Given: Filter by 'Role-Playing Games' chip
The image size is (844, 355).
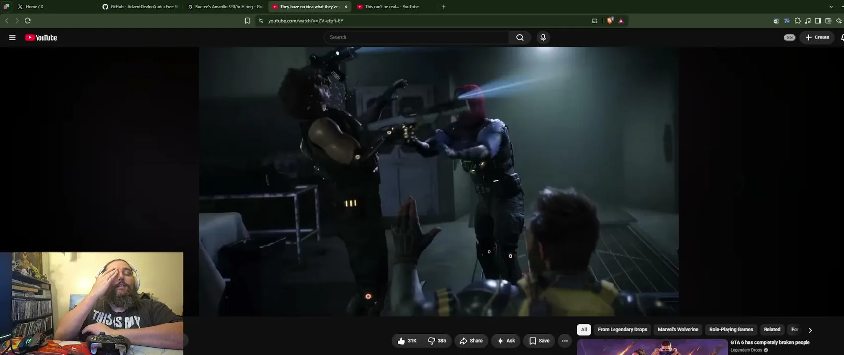Looking at the screenshot, I should pyautogui.click(x=731, y=330).
